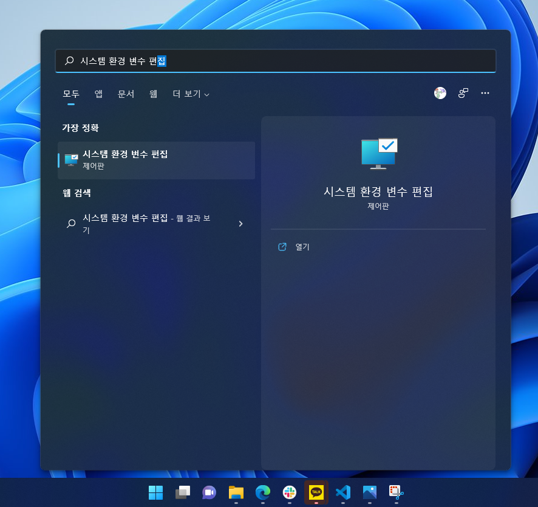Click 열기 to open the control panel item
538x507 pixels.
click(x=302, y=247)
